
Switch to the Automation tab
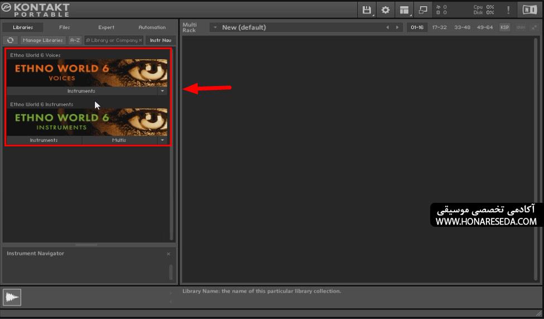pos(152,27)
